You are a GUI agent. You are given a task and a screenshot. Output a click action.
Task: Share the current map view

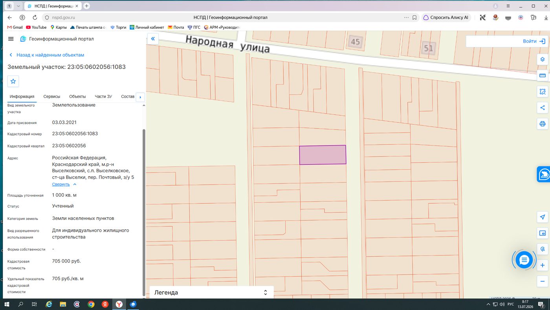pyautogui.click(x=543, y=108)
